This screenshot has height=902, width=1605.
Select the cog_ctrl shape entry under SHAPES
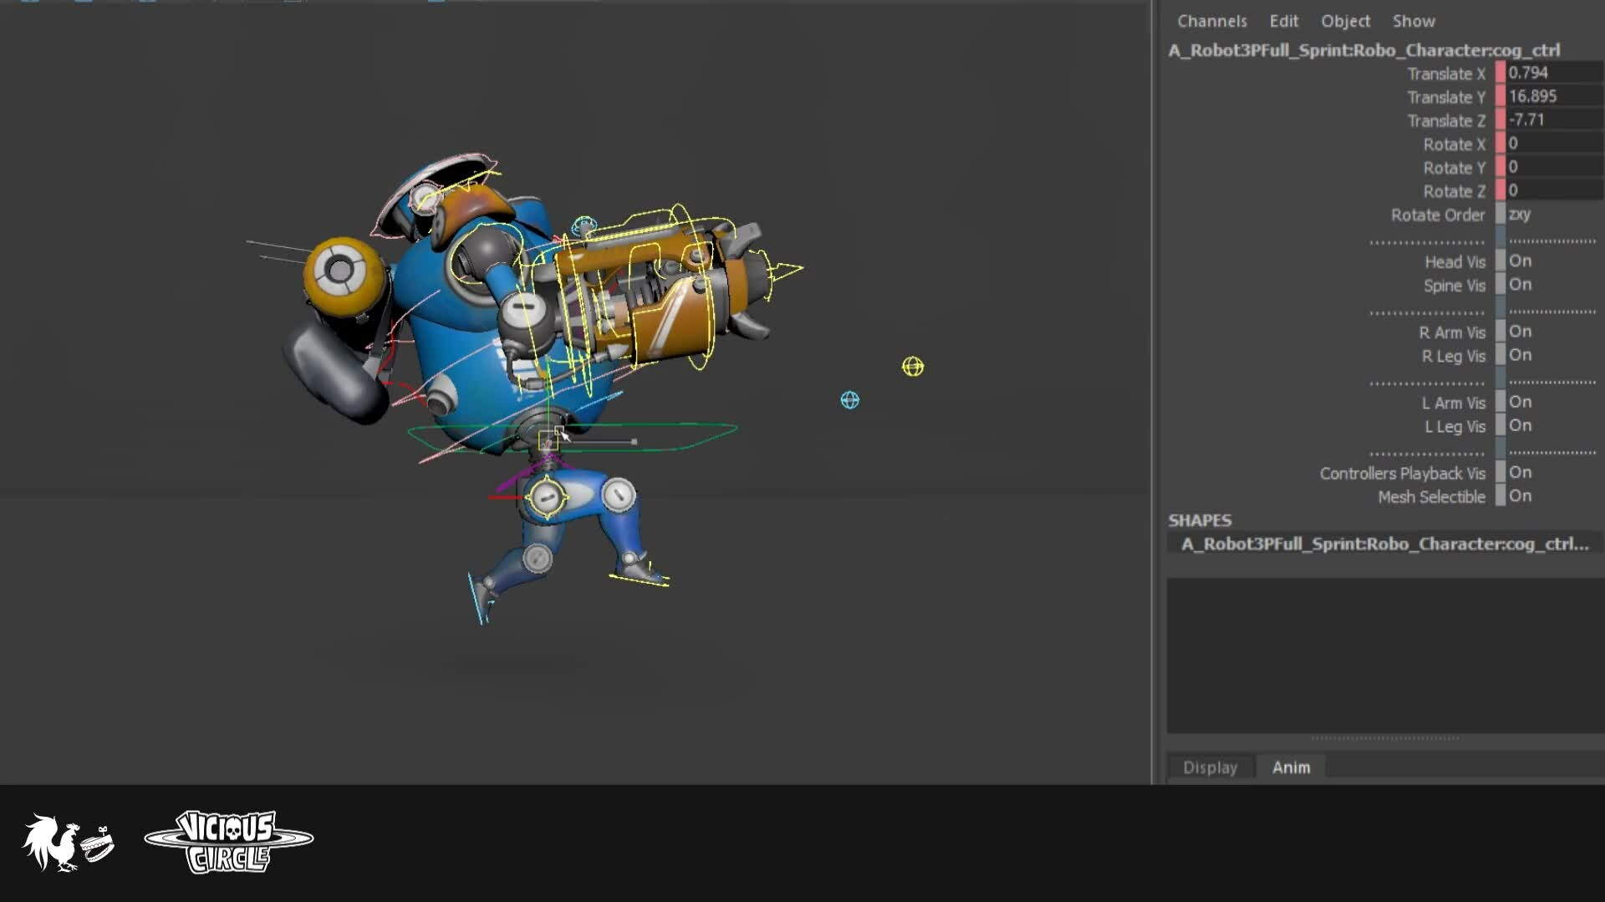pyautogui.click(x=1383, y=544)
